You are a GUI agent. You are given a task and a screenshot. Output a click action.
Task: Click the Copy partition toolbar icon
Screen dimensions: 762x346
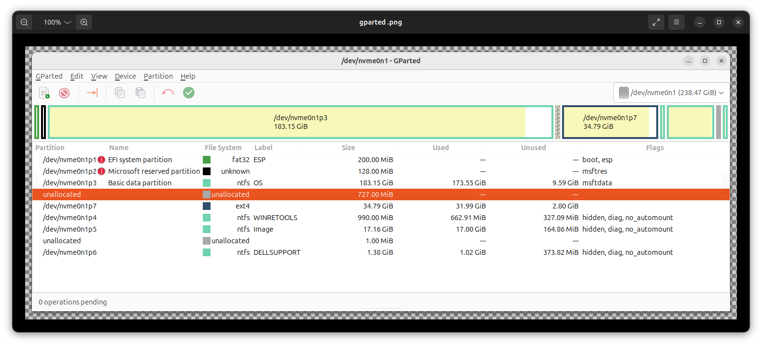coord(120,93)
